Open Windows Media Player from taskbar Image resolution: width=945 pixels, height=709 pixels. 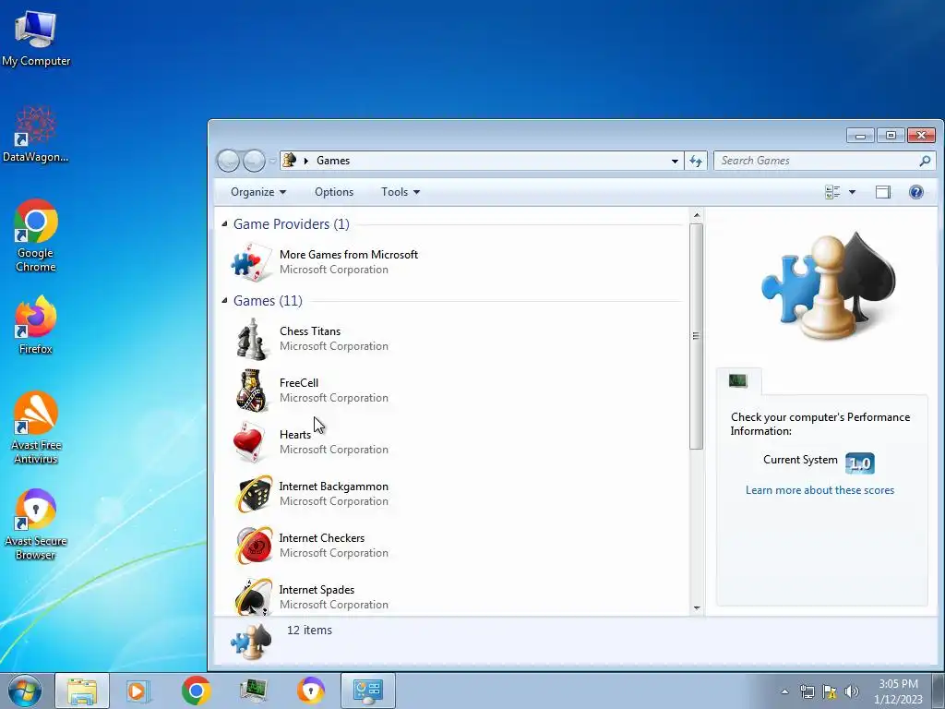[x=138, y=691]
